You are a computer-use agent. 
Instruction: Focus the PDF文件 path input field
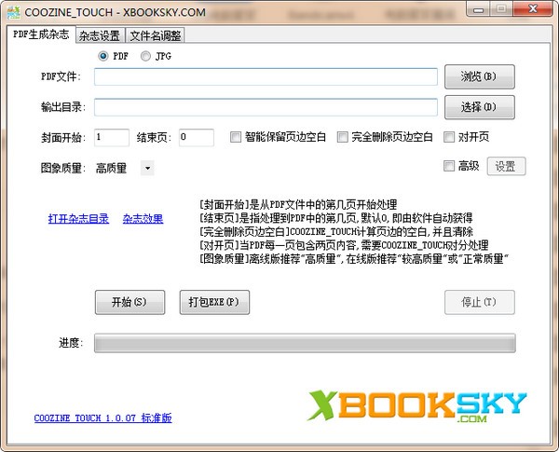[x=266, y=76]
